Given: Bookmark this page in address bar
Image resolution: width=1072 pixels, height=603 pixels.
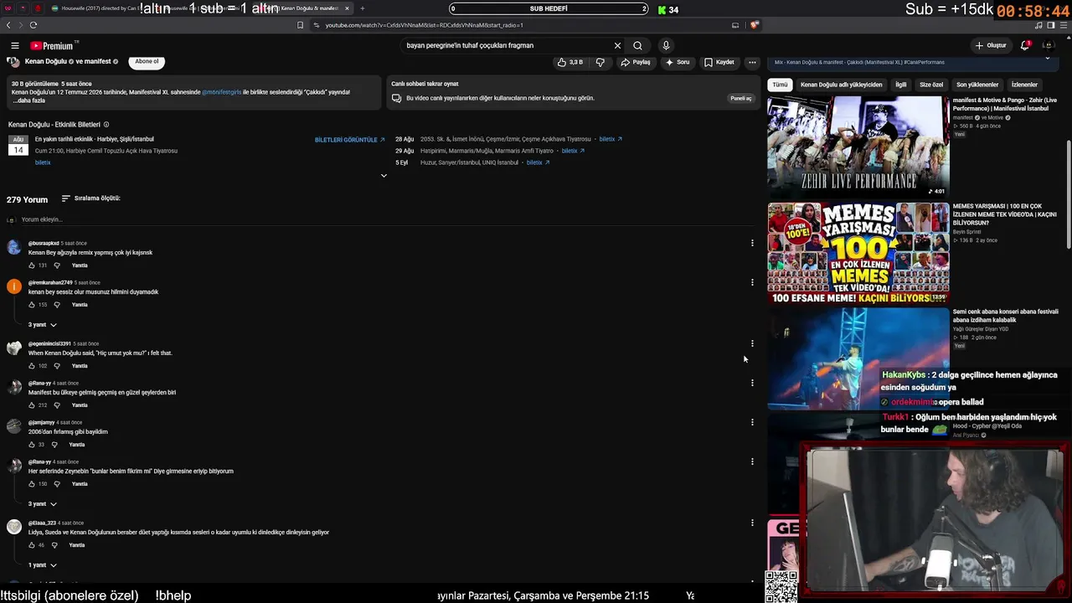Looking at the screenshot, I should tap(300, 25).
